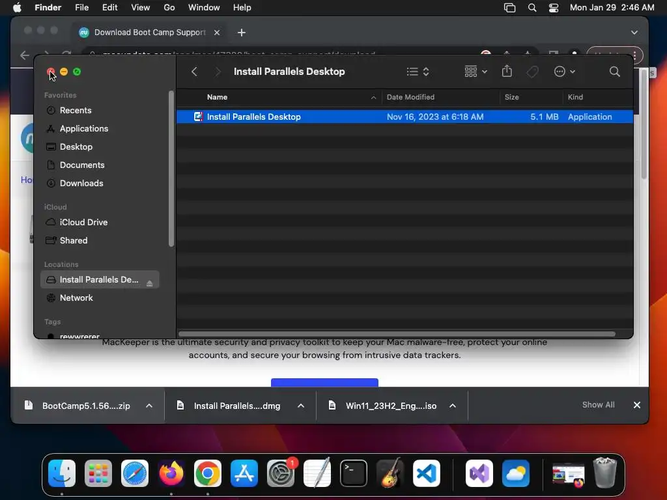This screenshot has height=500, width=667.
Task: Open the Finder list view switcher
Action: [418, 72]
